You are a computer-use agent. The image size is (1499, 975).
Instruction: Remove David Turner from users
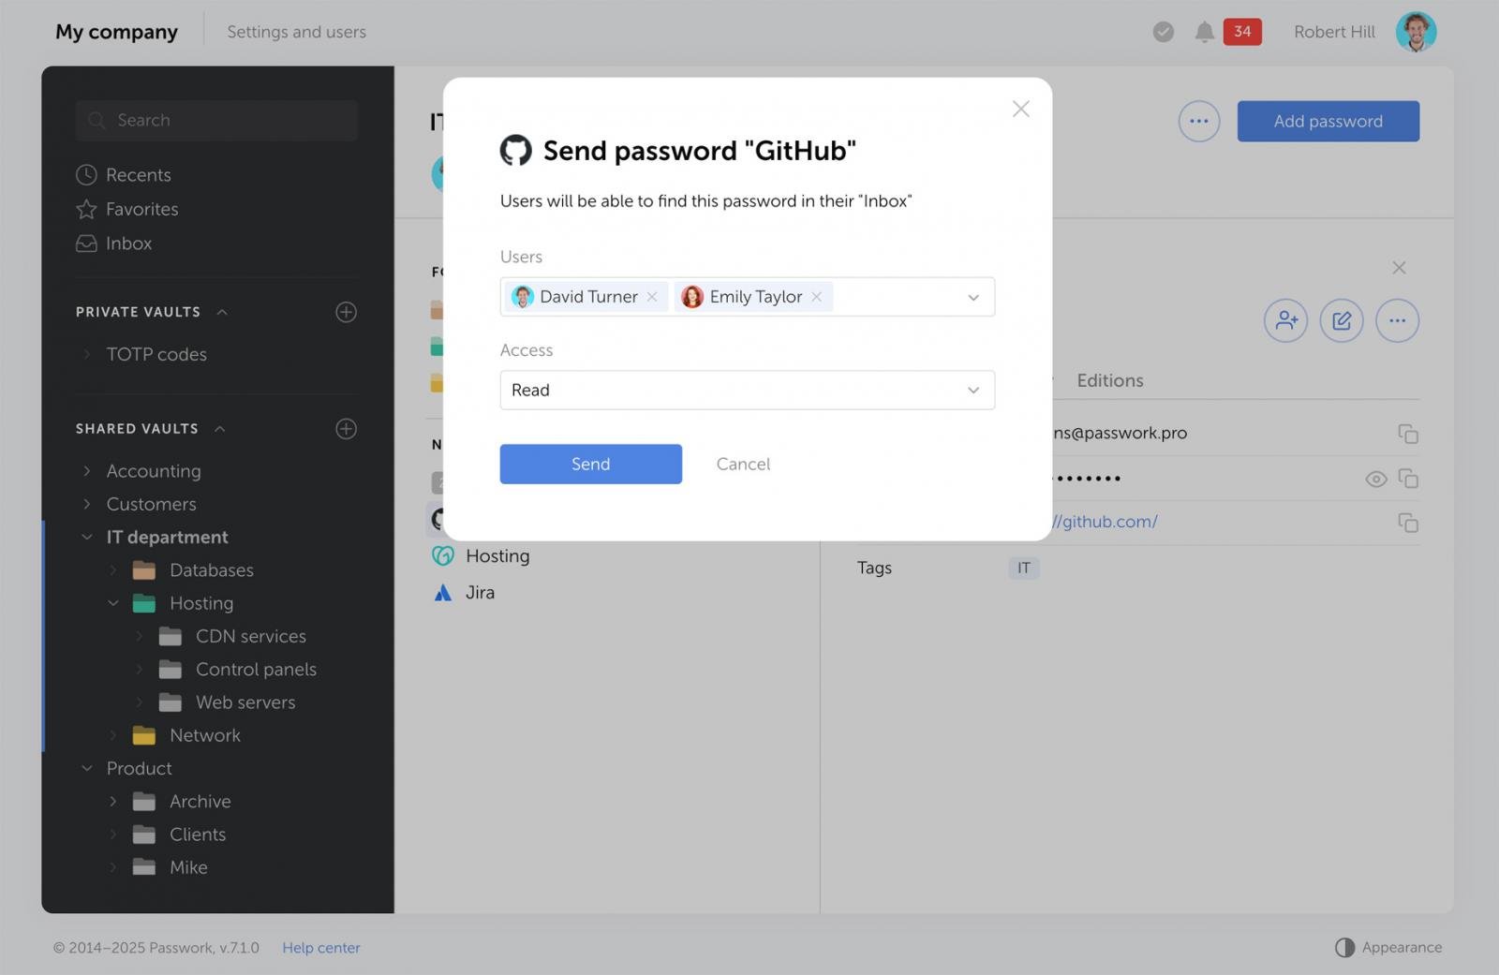pos(652,297)
